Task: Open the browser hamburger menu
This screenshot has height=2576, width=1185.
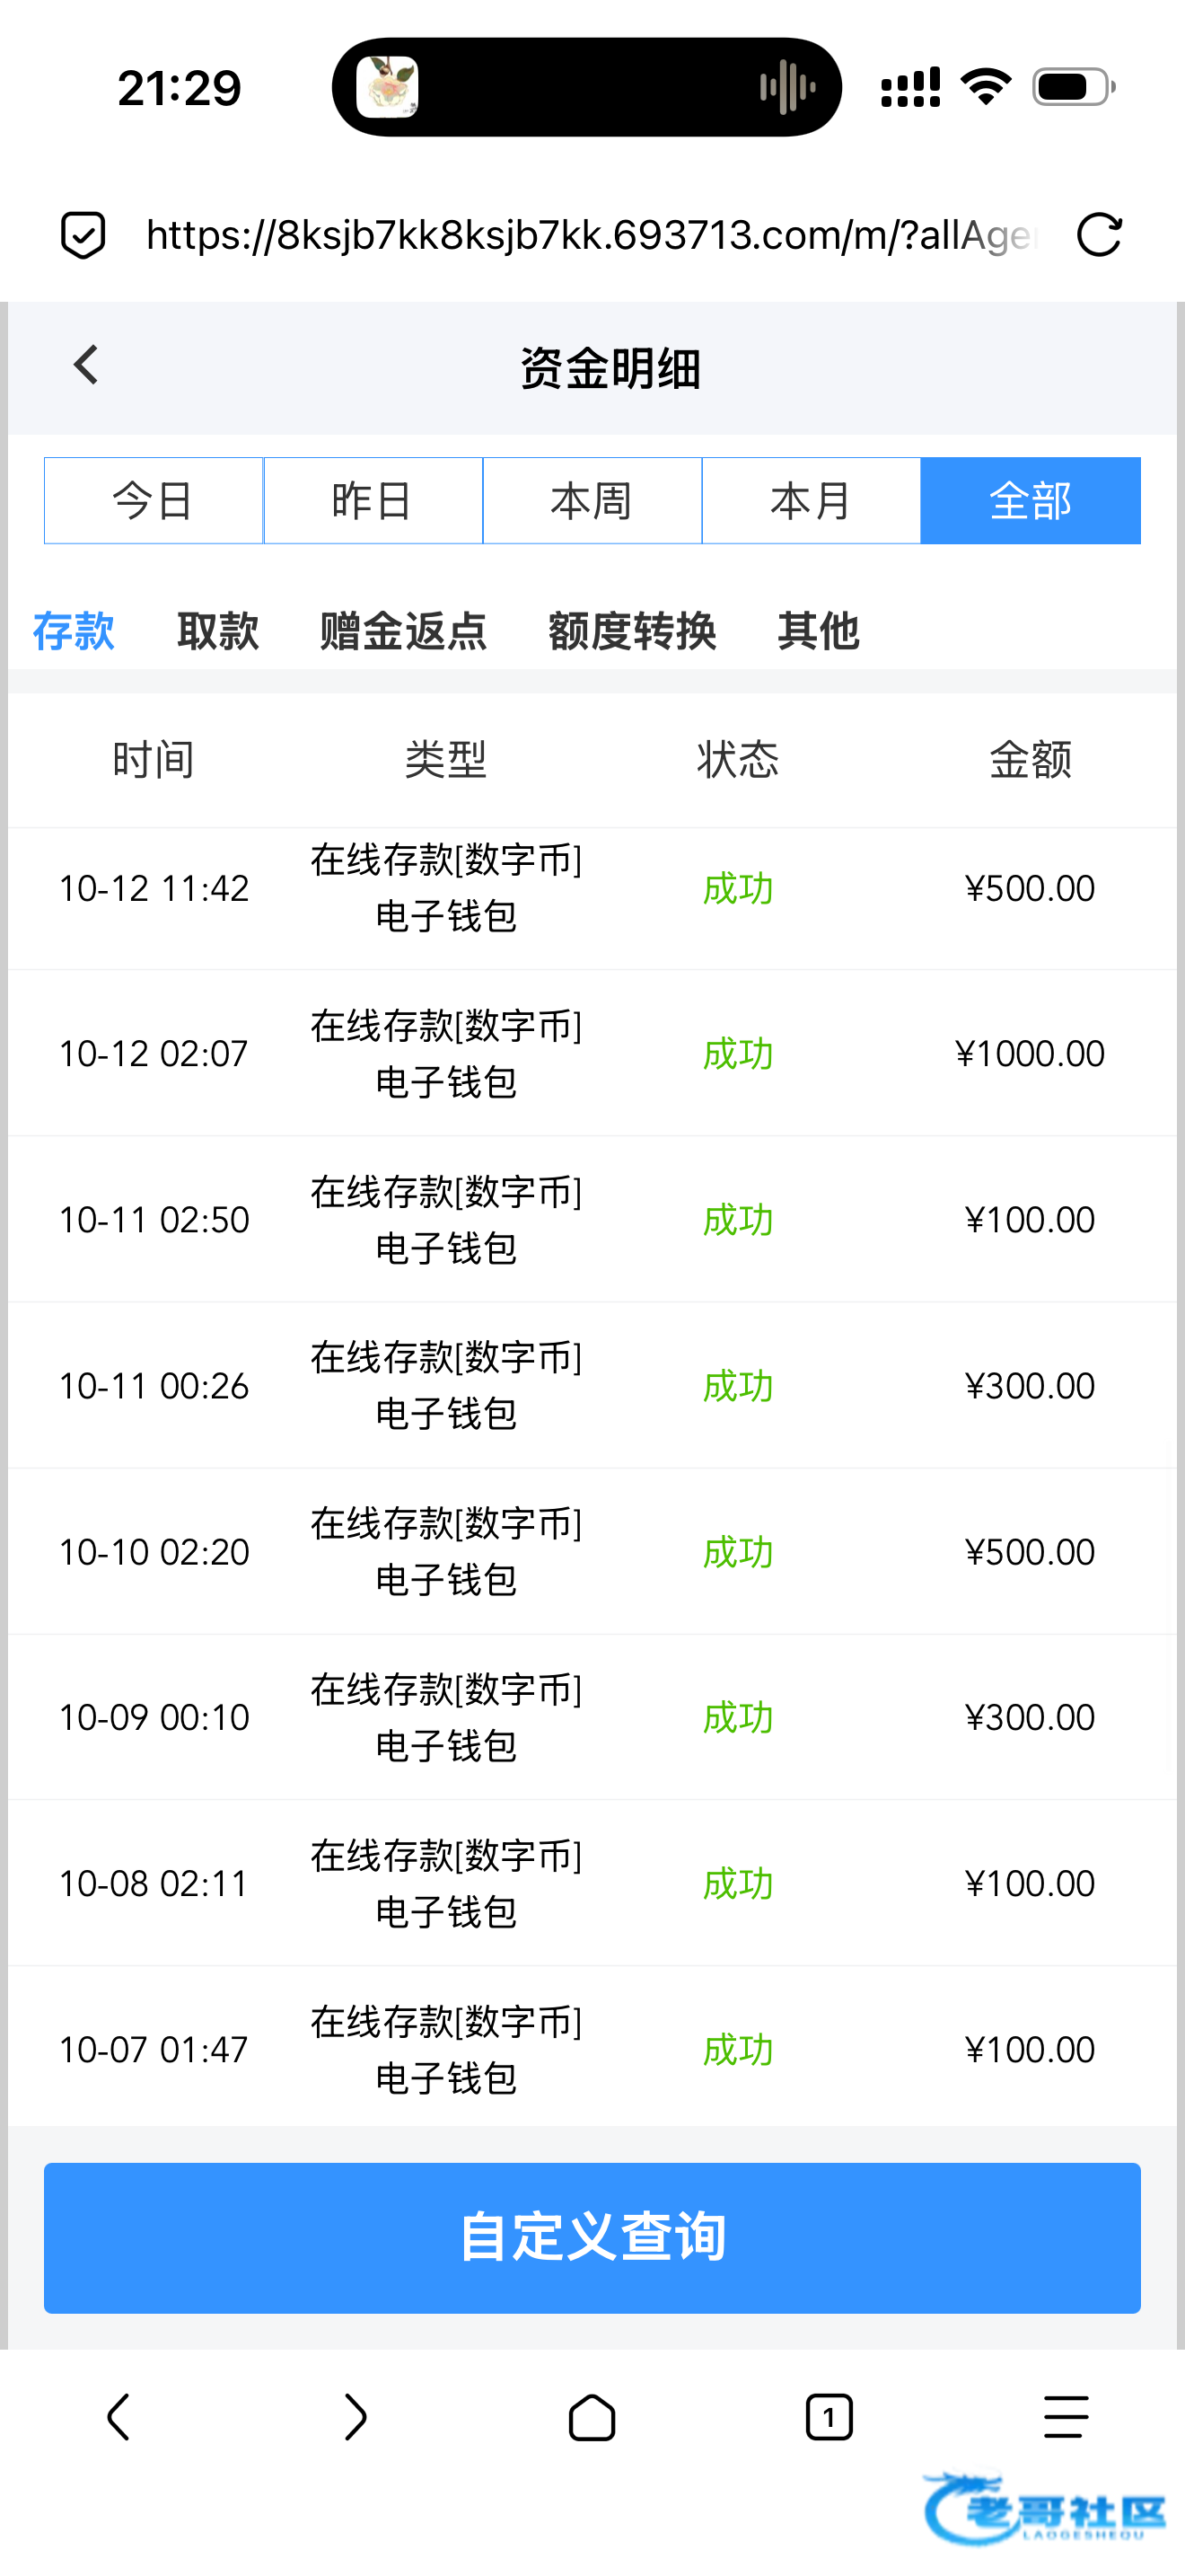Action: [1065, 2418]
